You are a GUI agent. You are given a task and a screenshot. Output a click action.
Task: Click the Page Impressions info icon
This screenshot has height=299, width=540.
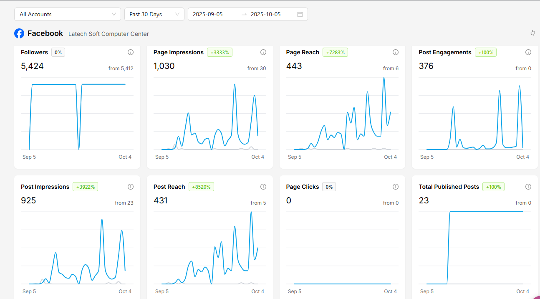coord(263,52)
